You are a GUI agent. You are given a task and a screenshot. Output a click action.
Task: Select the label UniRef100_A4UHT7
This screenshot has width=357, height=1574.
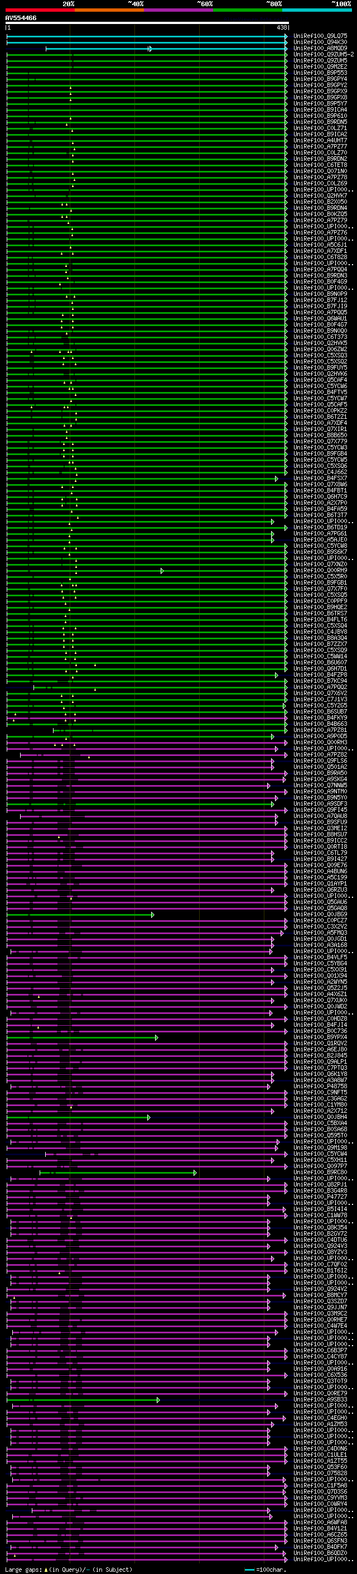click(320, 140)
